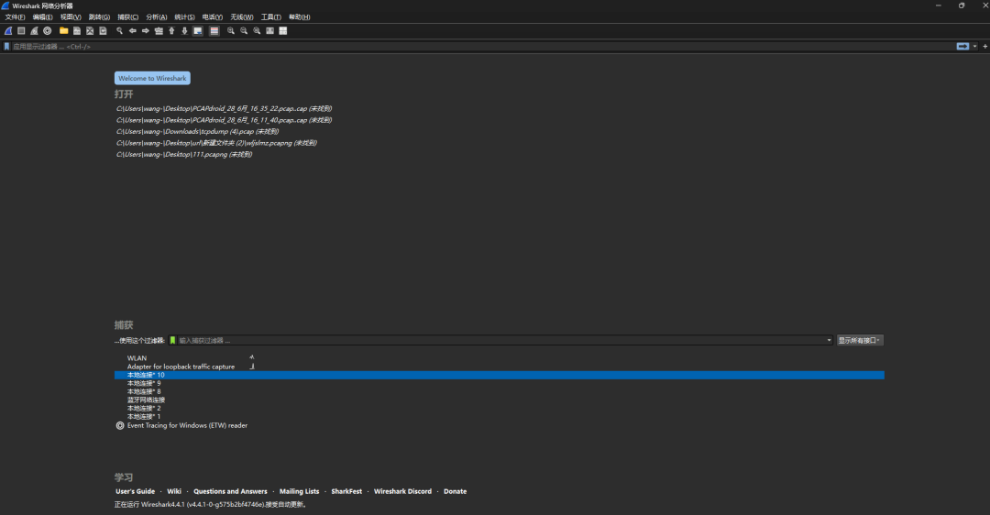Jump to first packet up-arrow icon
Viewport: 990px width, 515px height.
[x=171, y=30]
